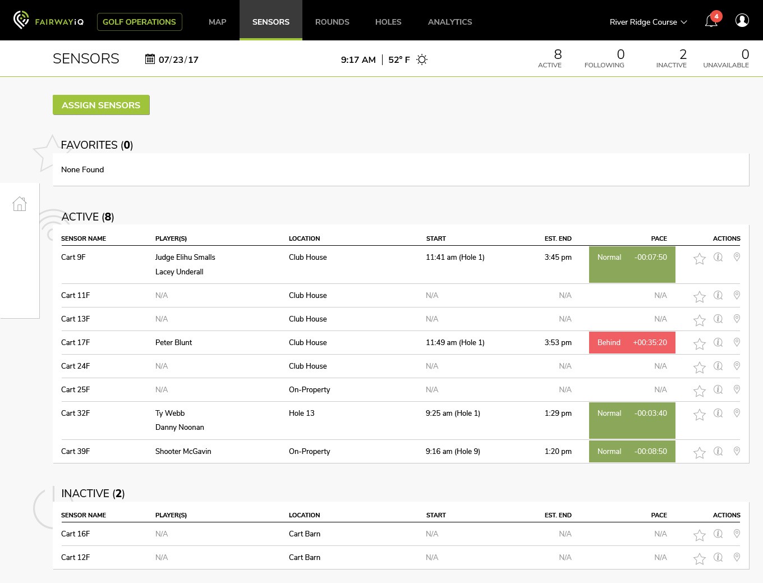The image size is (763, 583).
Task: Click the 07/23/17 date
Action: tap(178, 59)
